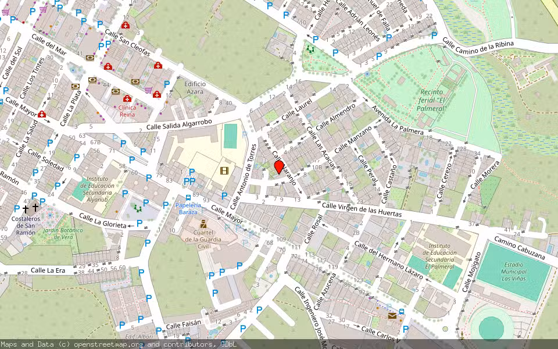558x349 pixels.
Task: Click the Camino Cabuzana road label
Action: click(x=519, y=248)
